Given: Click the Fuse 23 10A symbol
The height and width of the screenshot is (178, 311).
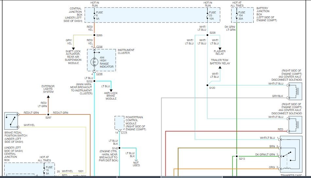Looking at the screenshot, I should [207, 15].
